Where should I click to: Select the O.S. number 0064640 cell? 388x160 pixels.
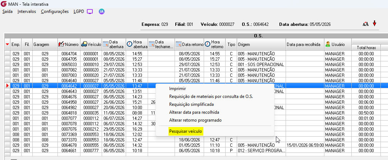click(x=70, y=80)
